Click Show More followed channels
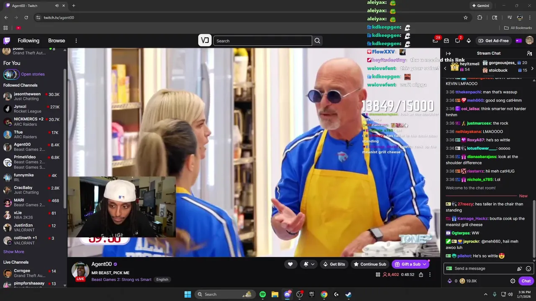Viewport: 536px width, 301px height. pos(14,252)
